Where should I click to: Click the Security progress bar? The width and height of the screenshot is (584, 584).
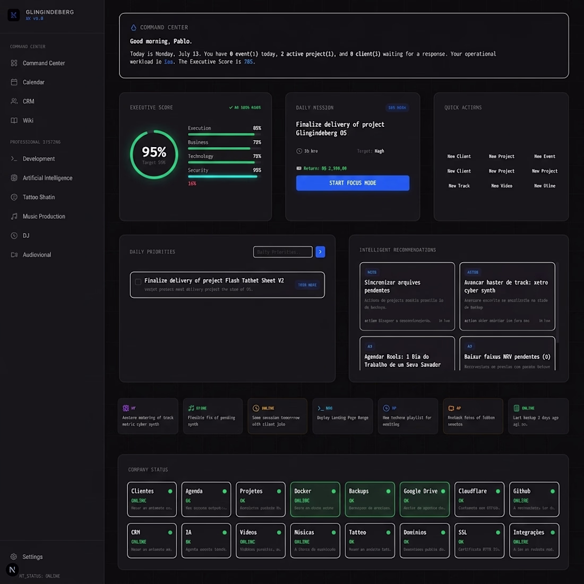[224, 177]
